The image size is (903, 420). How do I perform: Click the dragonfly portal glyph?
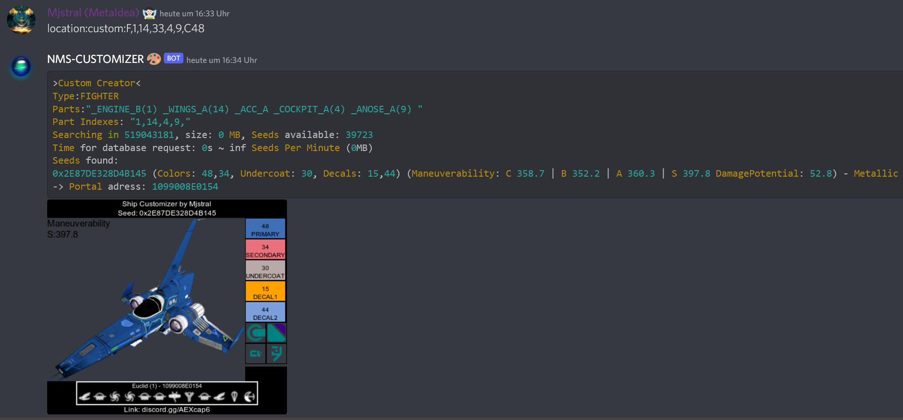click(175, 397)
